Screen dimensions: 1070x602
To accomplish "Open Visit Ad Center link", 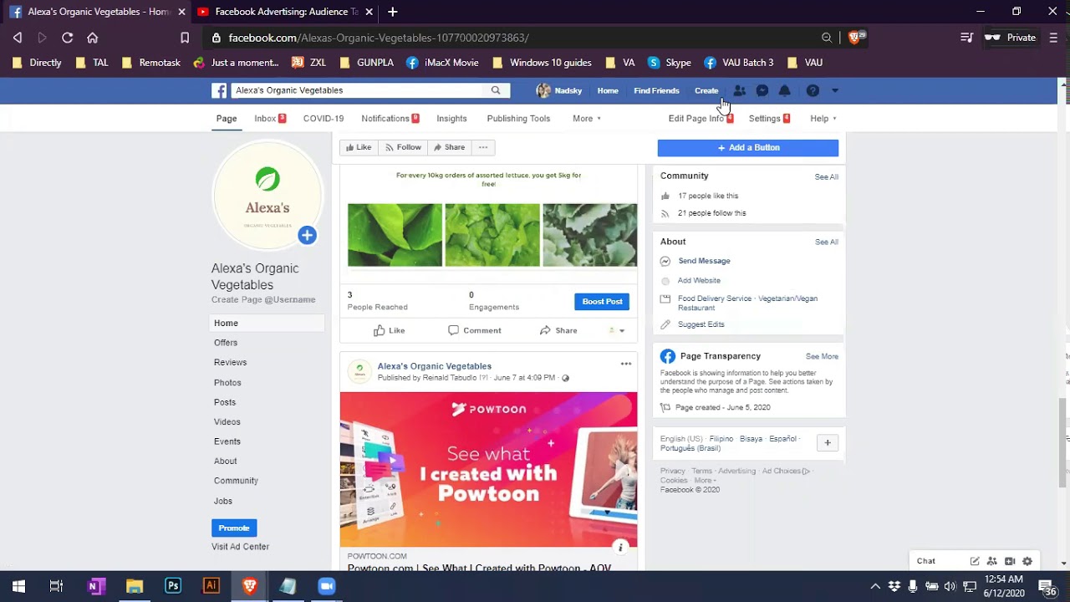I will pyautogui.click(x=240, y=547).
